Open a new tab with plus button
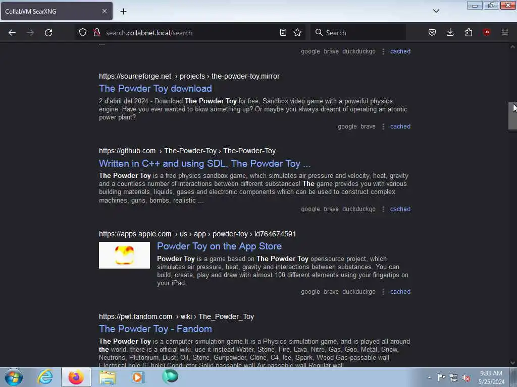This screenshot has width=517, height=387. point(123,12)
